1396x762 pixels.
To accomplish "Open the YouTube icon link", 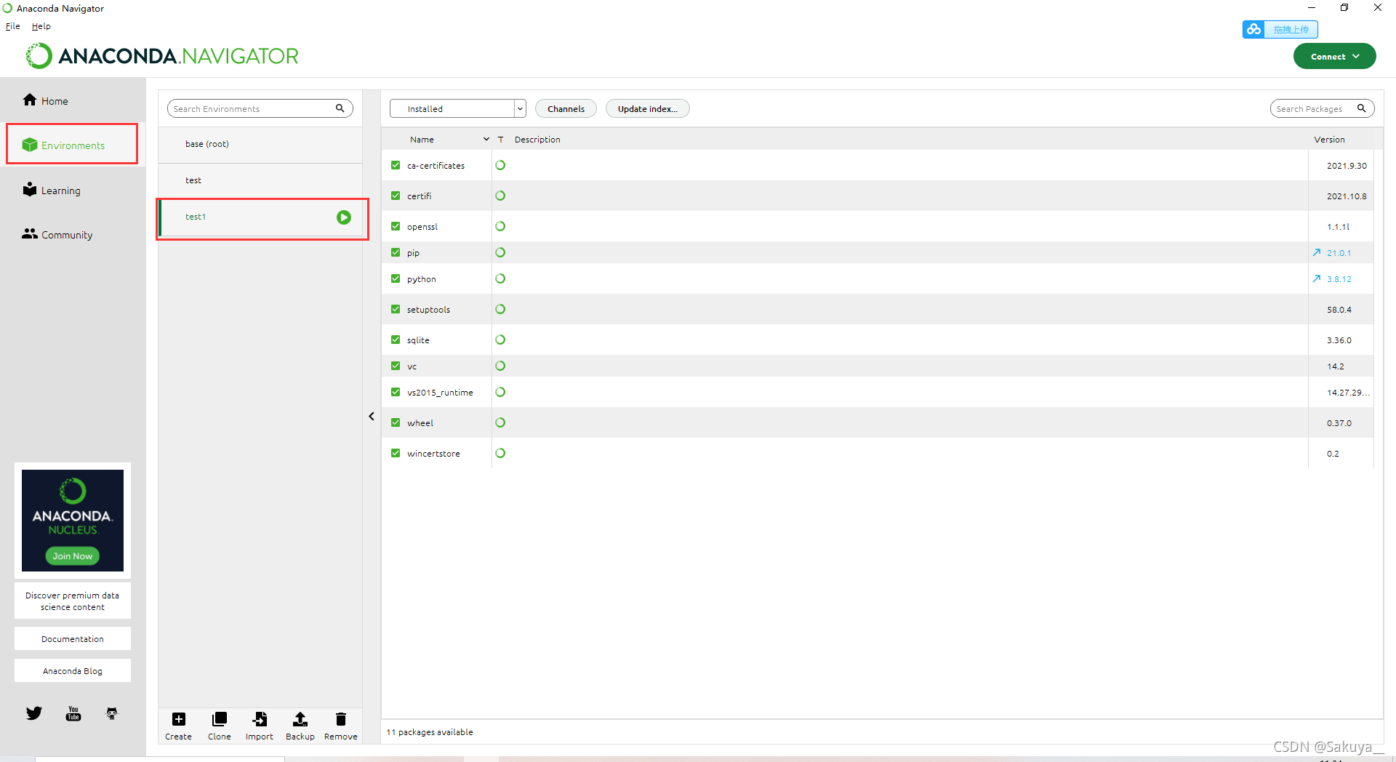I will (x=73, y=713).
